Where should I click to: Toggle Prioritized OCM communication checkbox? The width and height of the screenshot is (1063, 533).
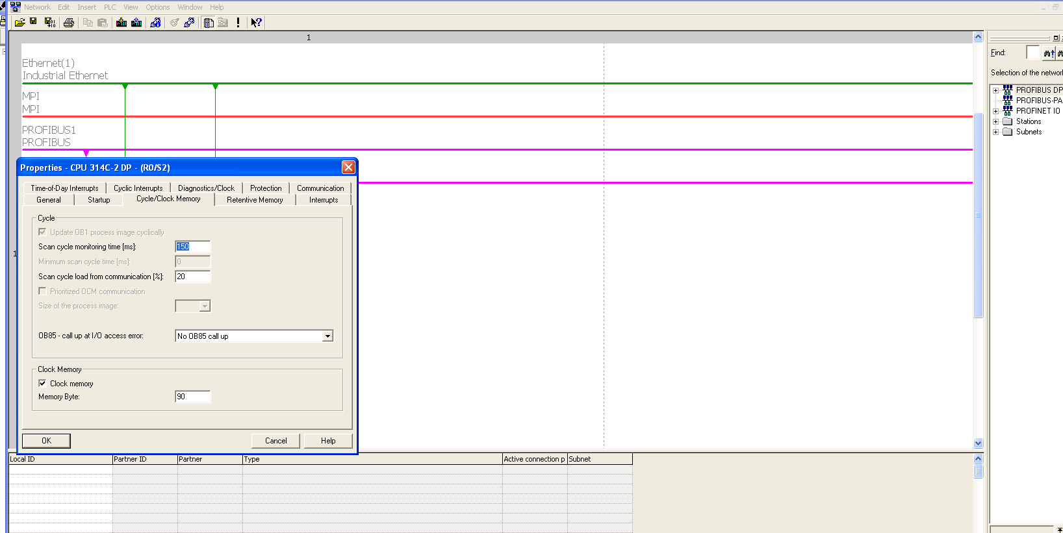(42, 291)
